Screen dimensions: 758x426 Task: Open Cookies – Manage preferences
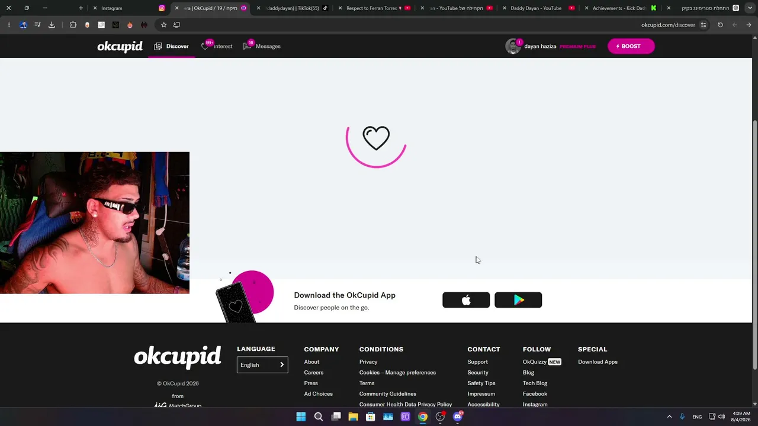(x=397, y=373)
